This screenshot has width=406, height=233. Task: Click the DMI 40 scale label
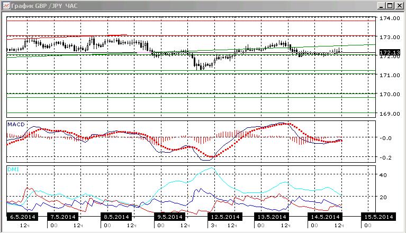pyautogui.click(x=383, y=175)
